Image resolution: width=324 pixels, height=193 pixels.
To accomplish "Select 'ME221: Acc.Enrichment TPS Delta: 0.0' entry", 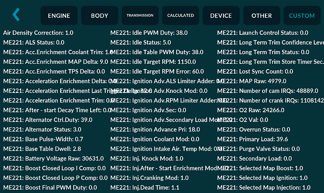I will (54, 71).
